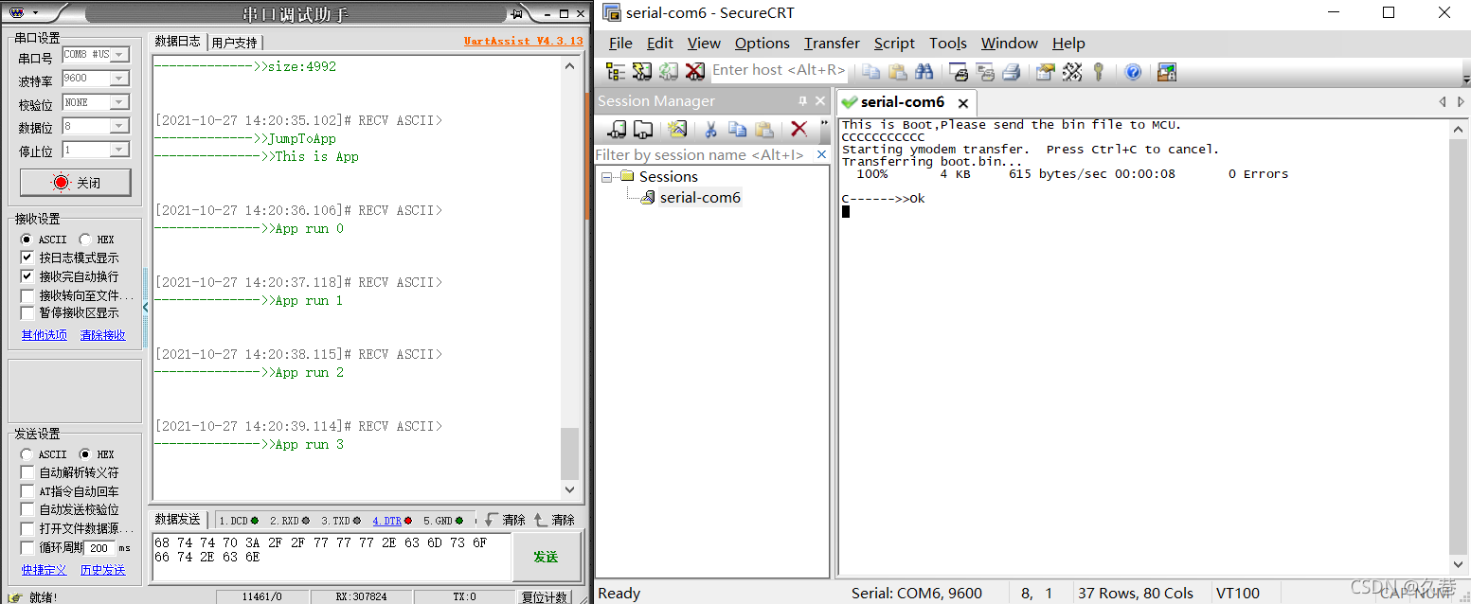The width and height of the screenshot is (1471, 604).
Task: Open the 串口号 COM port dropdown
Action: point(119,55)
